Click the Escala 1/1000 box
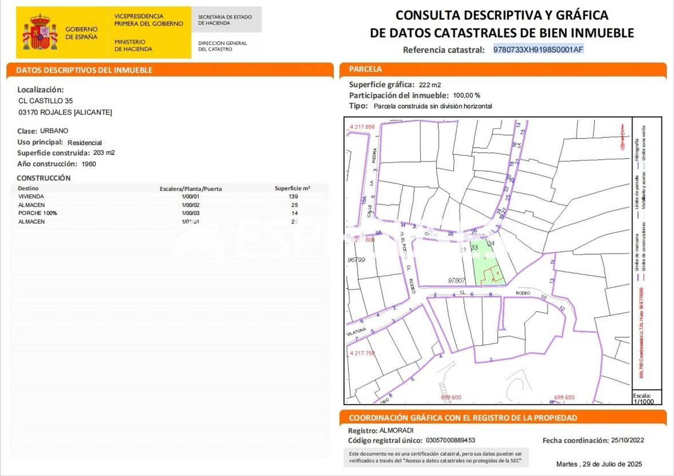Screen dimensions: 674x476 coord(646,398)
